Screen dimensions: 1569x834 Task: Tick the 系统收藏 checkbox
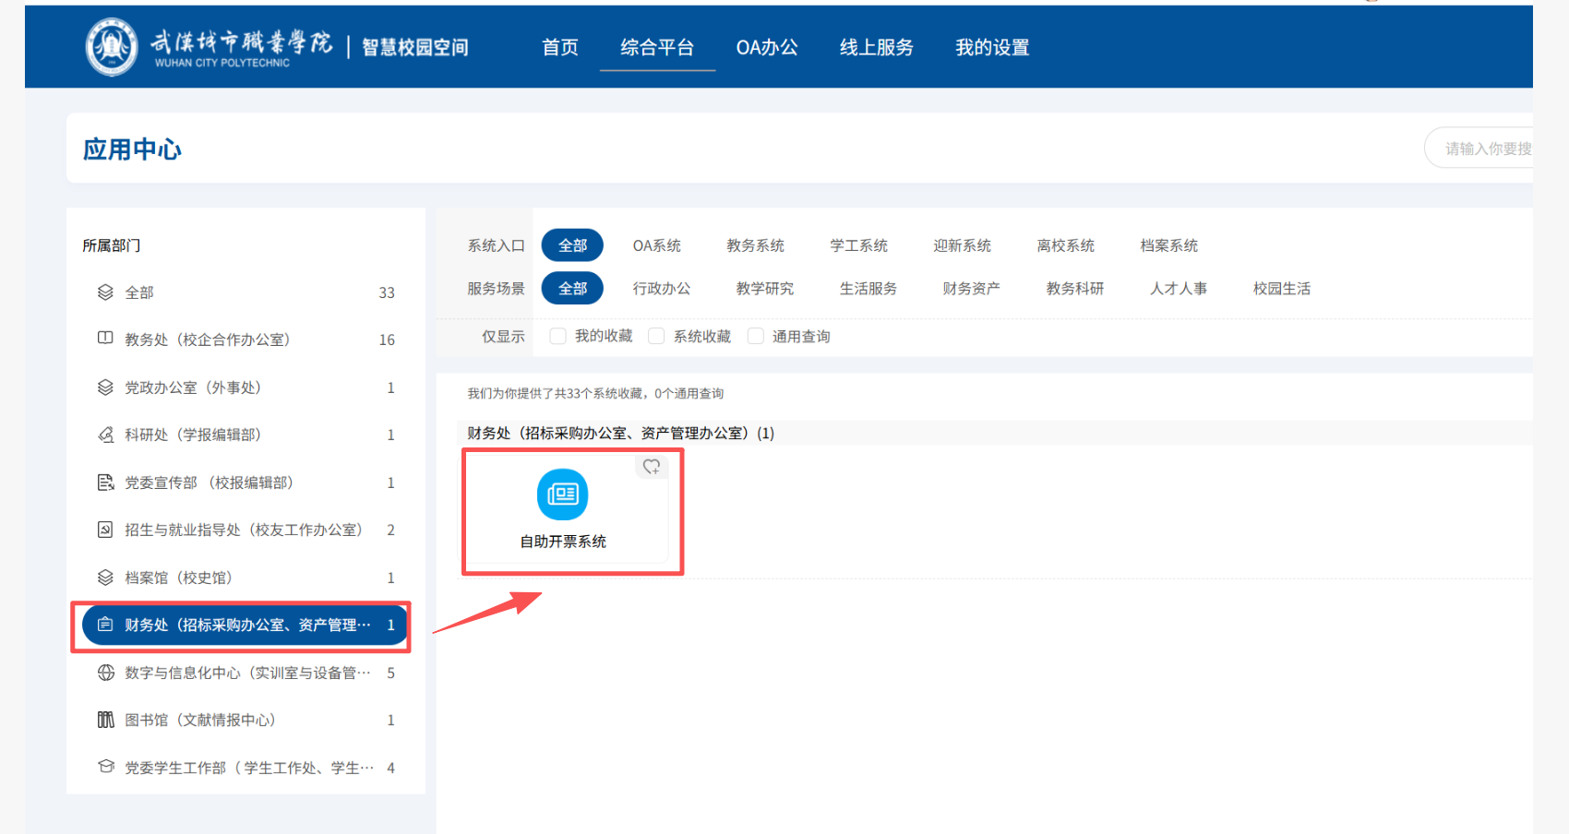click(x=656, y=337)
